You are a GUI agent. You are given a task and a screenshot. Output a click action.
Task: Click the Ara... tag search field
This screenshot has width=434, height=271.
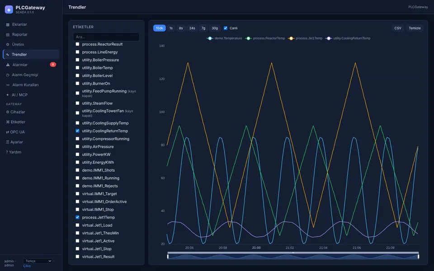(106, 37)
